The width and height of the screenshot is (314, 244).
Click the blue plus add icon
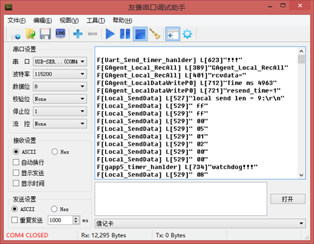pos(77,34)
